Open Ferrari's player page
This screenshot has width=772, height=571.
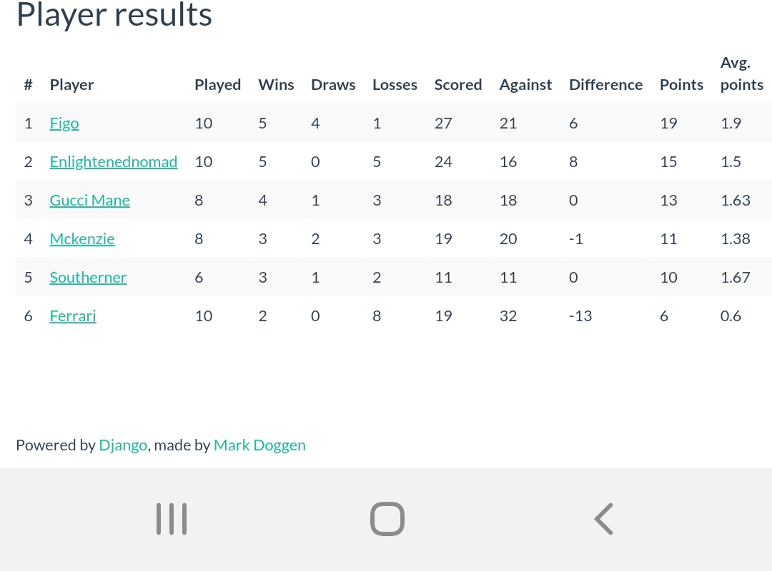[73, 315]
